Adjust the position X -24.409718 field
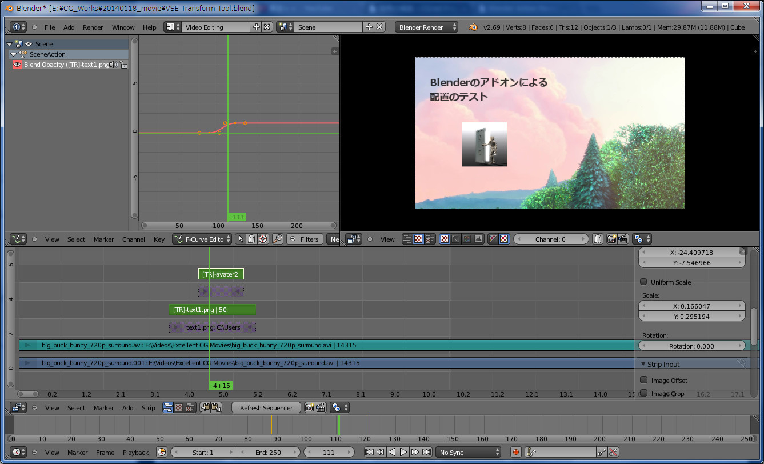Image resolution: width=764 pixels, height=464 pixels. point(692,252)
